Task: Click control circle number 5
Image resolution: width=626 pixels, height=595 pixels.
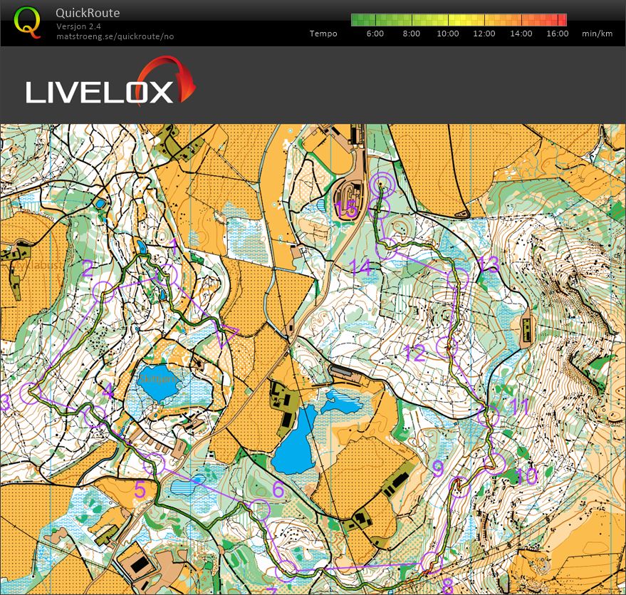Action: pos(153,464)
